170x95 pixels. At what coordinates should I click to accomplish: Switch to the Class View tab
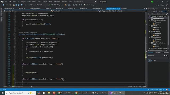[x=166, y=53]
